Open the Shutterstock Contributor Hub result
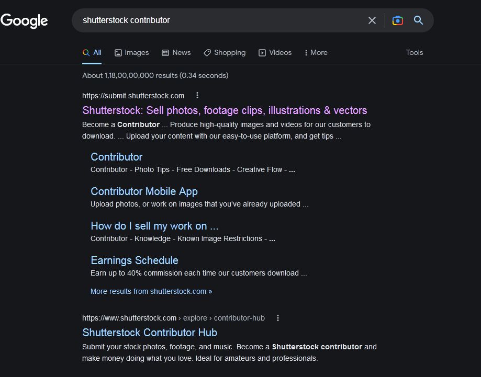The image size is (481, 377). [150, 333]
